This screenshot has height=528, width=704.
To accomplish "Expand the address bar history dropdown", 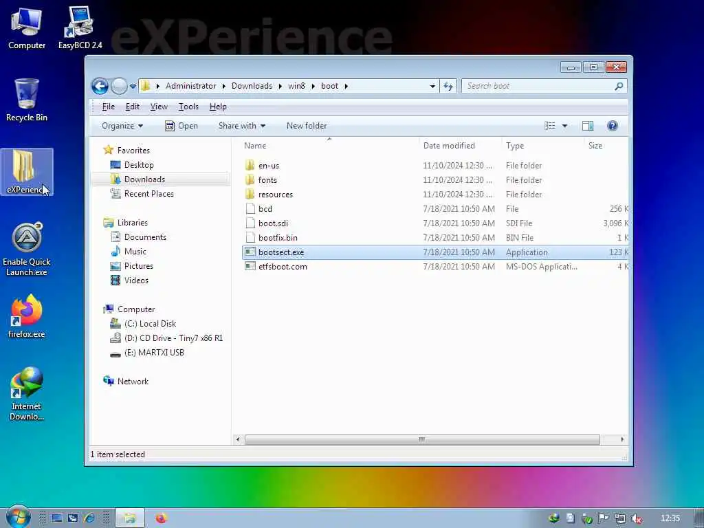I will pos(432,86).
